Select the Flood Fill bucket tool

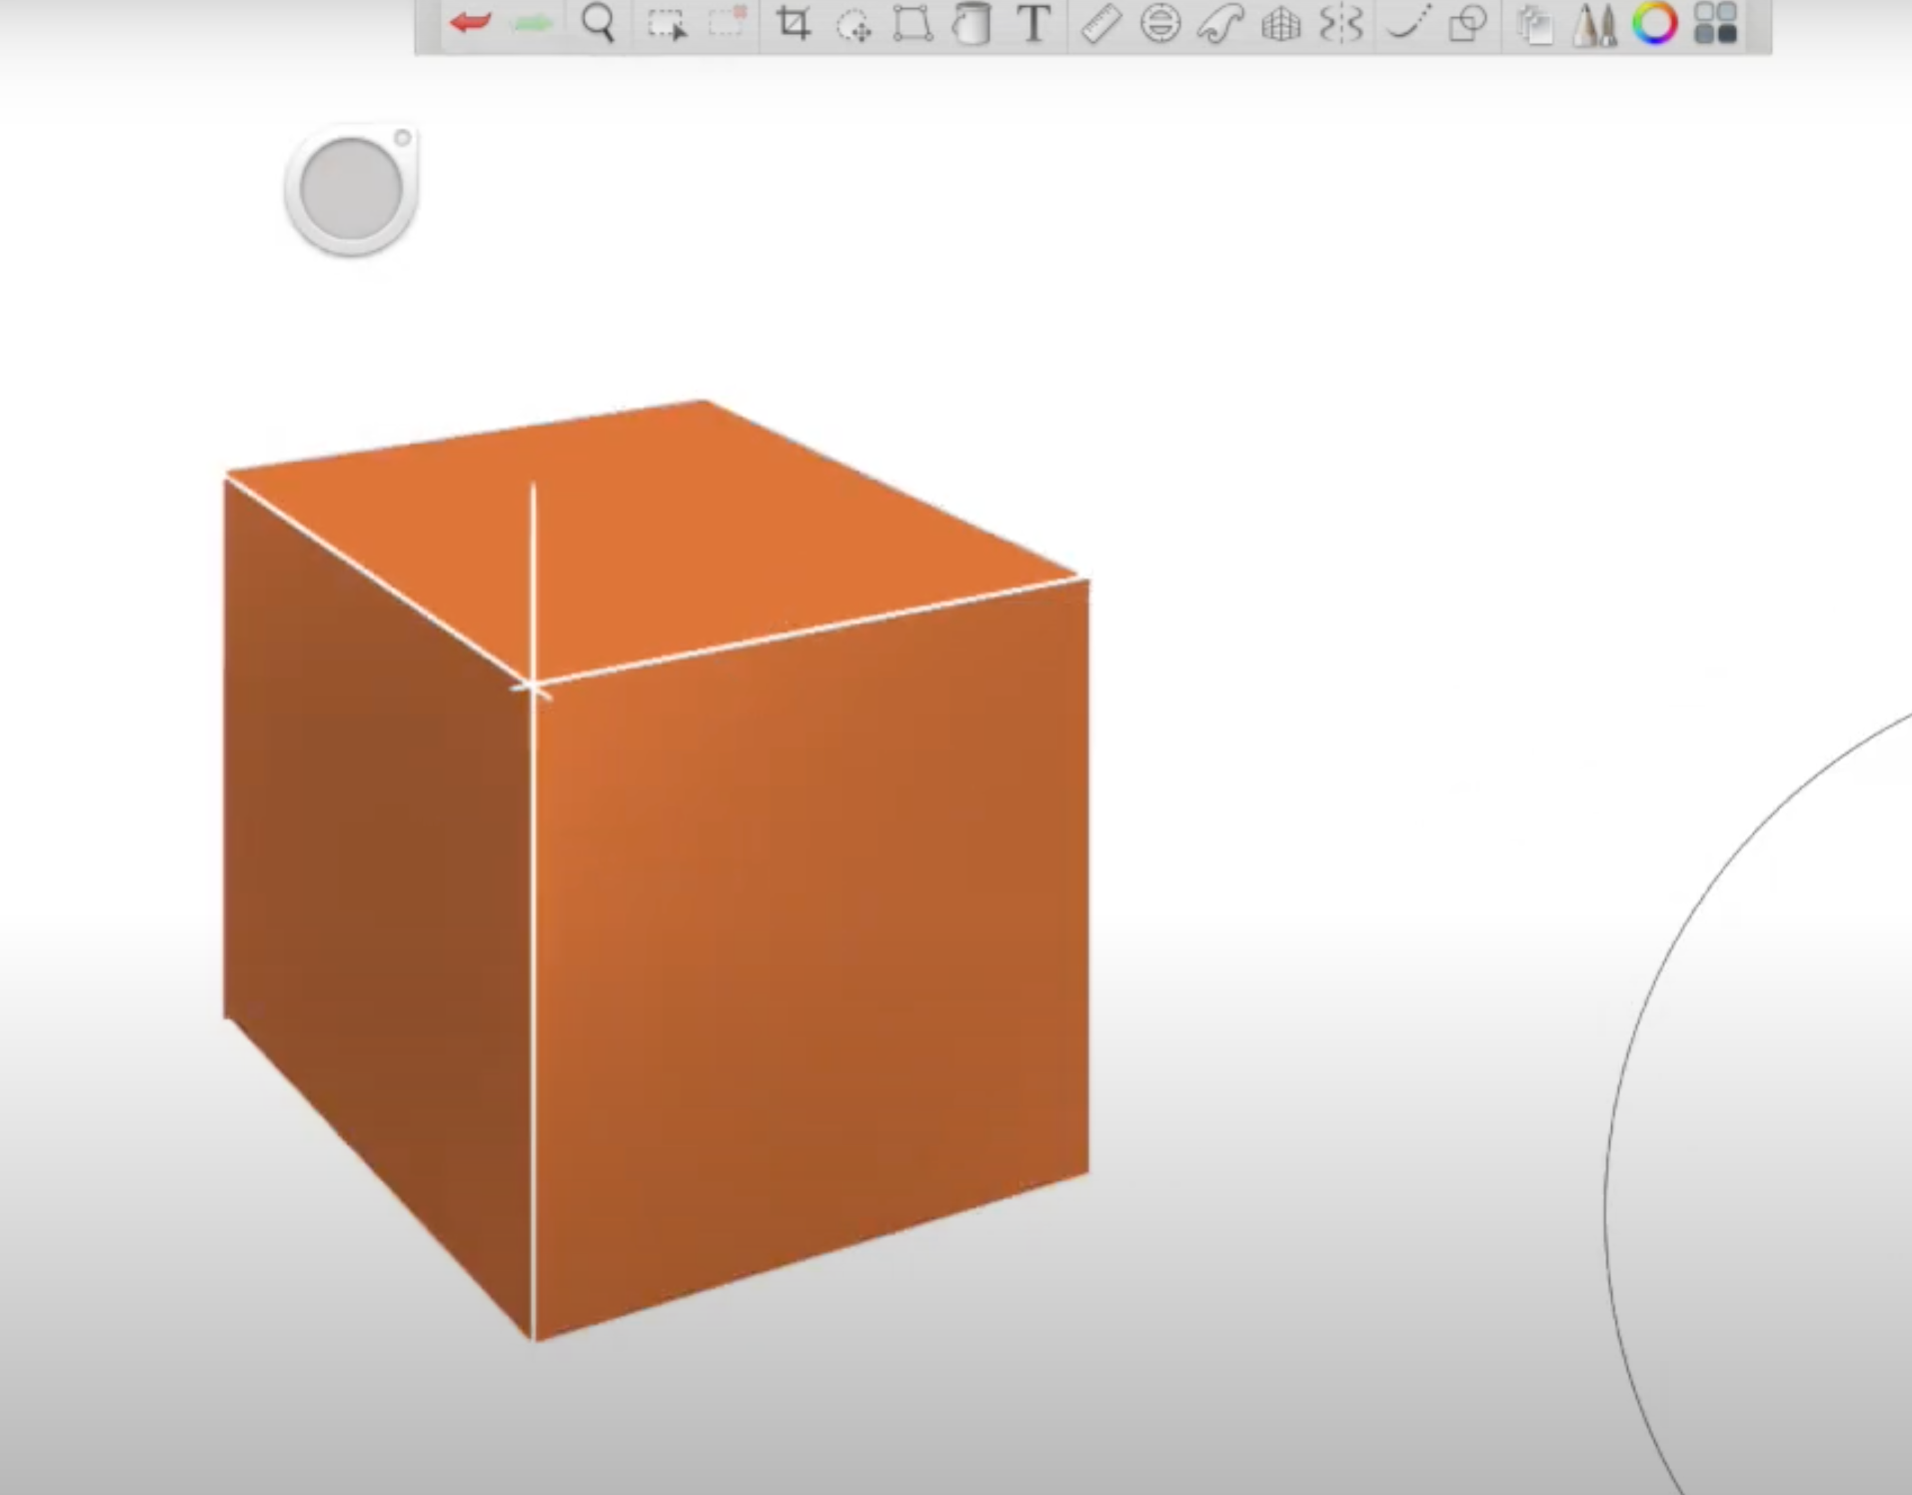click(970, 24)
